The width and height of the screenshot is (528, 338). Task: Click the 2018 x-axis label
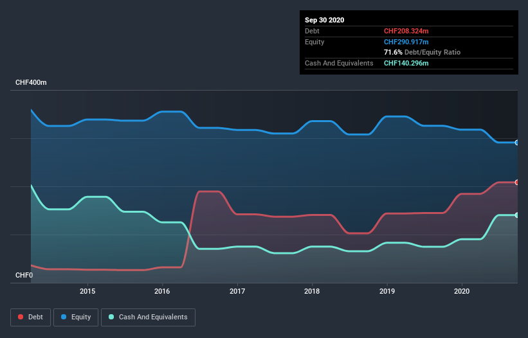click(312, 291)
